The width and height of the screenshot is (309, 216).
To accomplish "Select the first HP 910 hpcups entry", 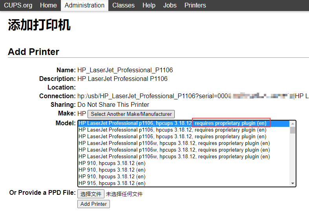I will tap(184, 163).
